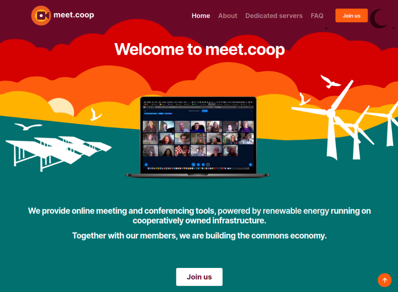Click the bird beside the pale sun
The width and height of the screenshot is (398, 292).
96,114
